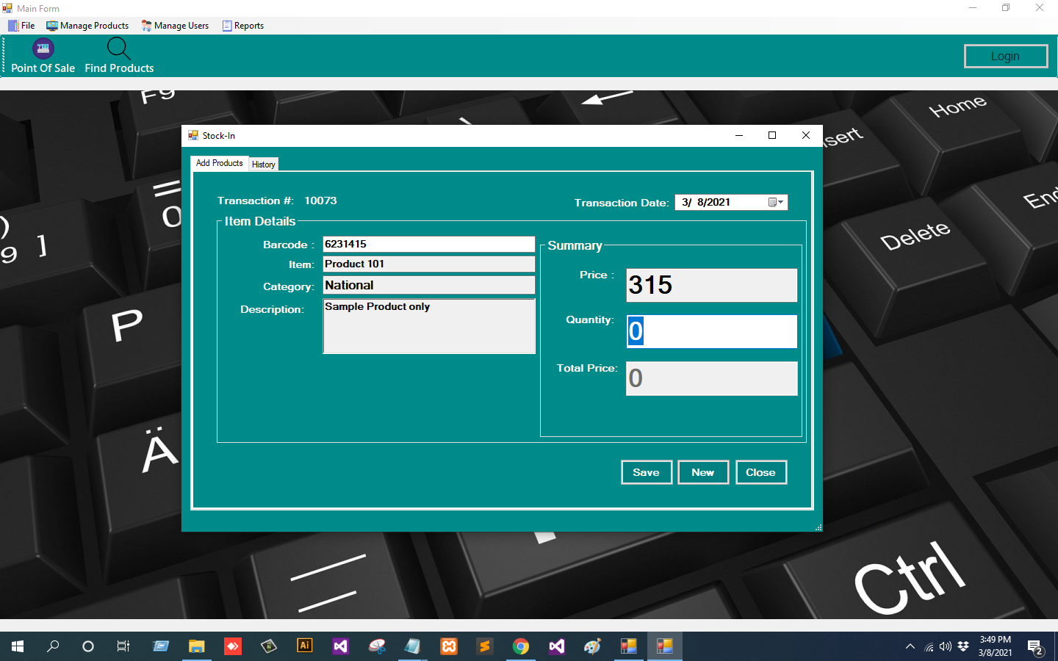Open the Find Products search tool
The width and height of the screenshot is (1058, 661).
coord(119,57)
